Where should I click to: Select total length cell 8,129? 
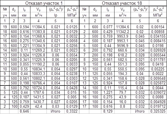point(108,111)
